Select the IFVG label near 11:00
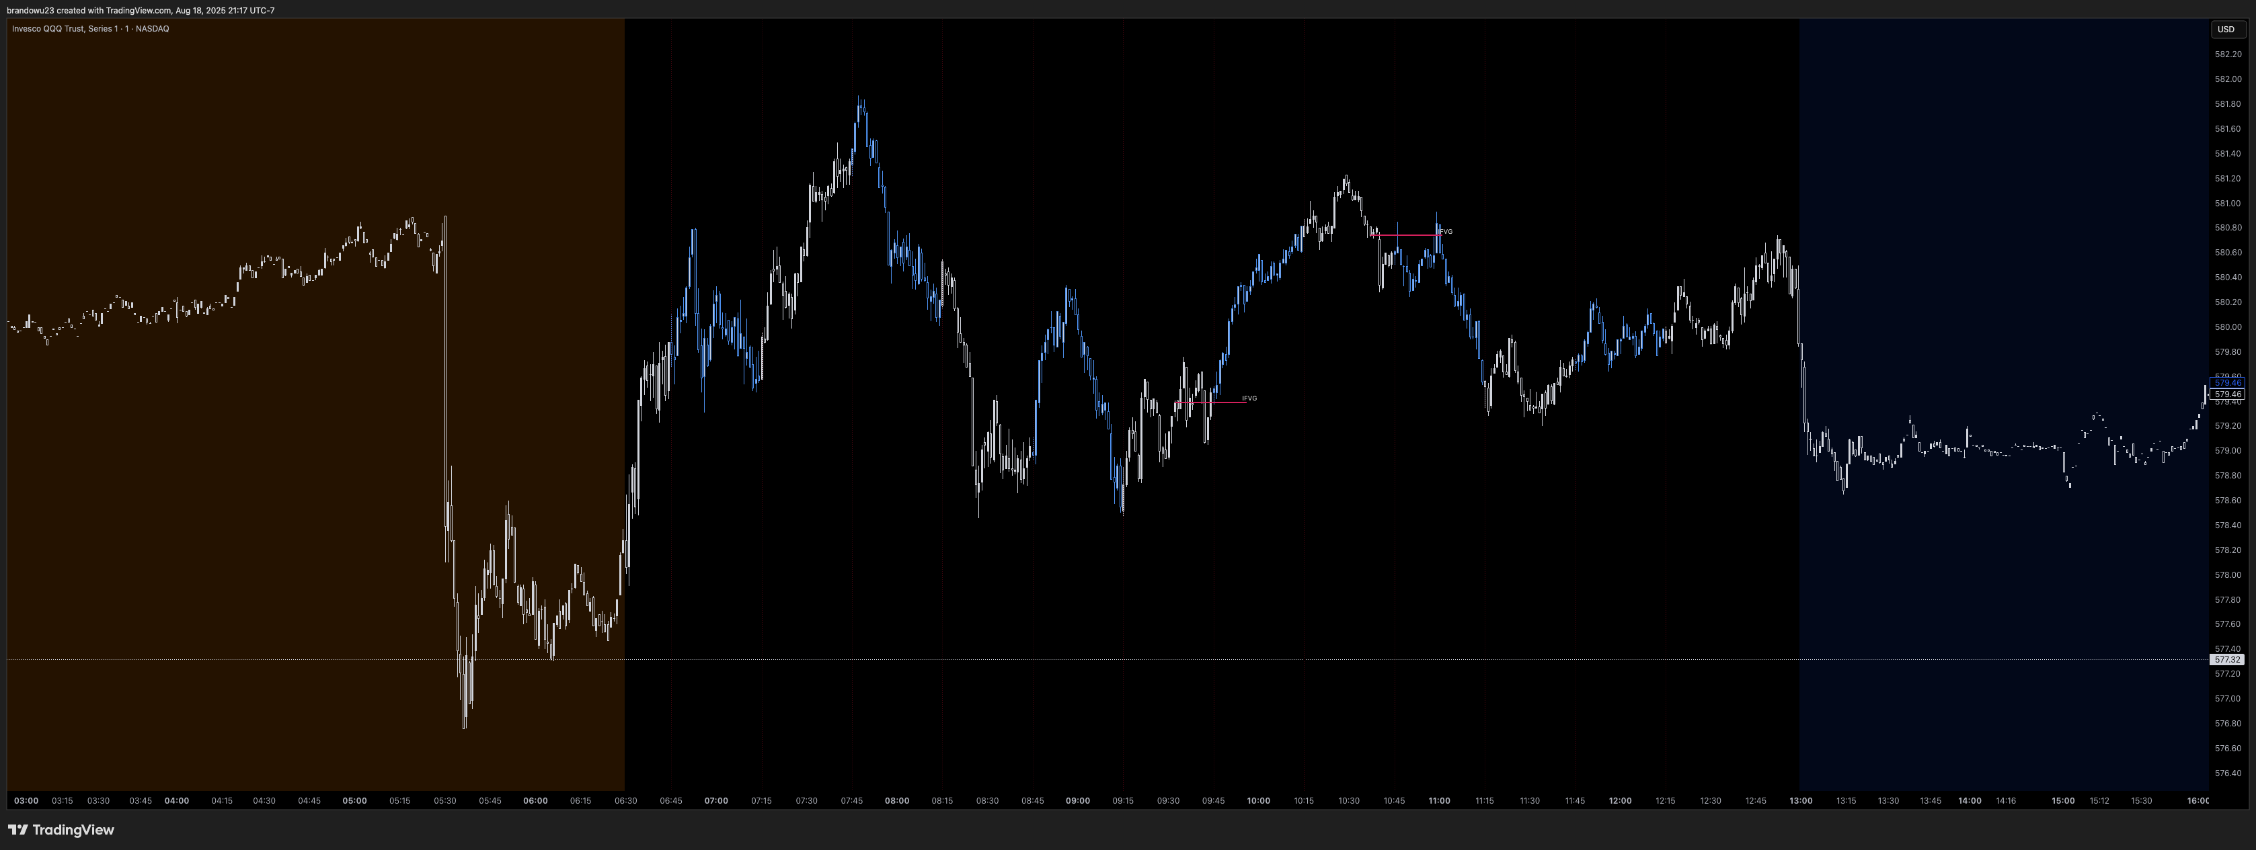Image resolution: width=2256 pixels, height=850 pixels. [1445, 232]
